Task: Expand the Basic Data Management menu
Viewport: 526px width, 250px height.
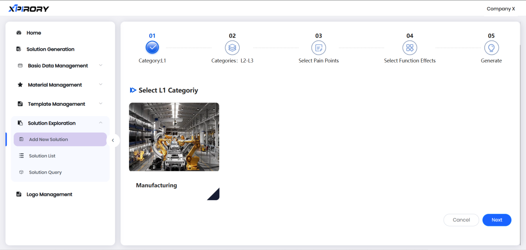Action: [x=100, y=66]
